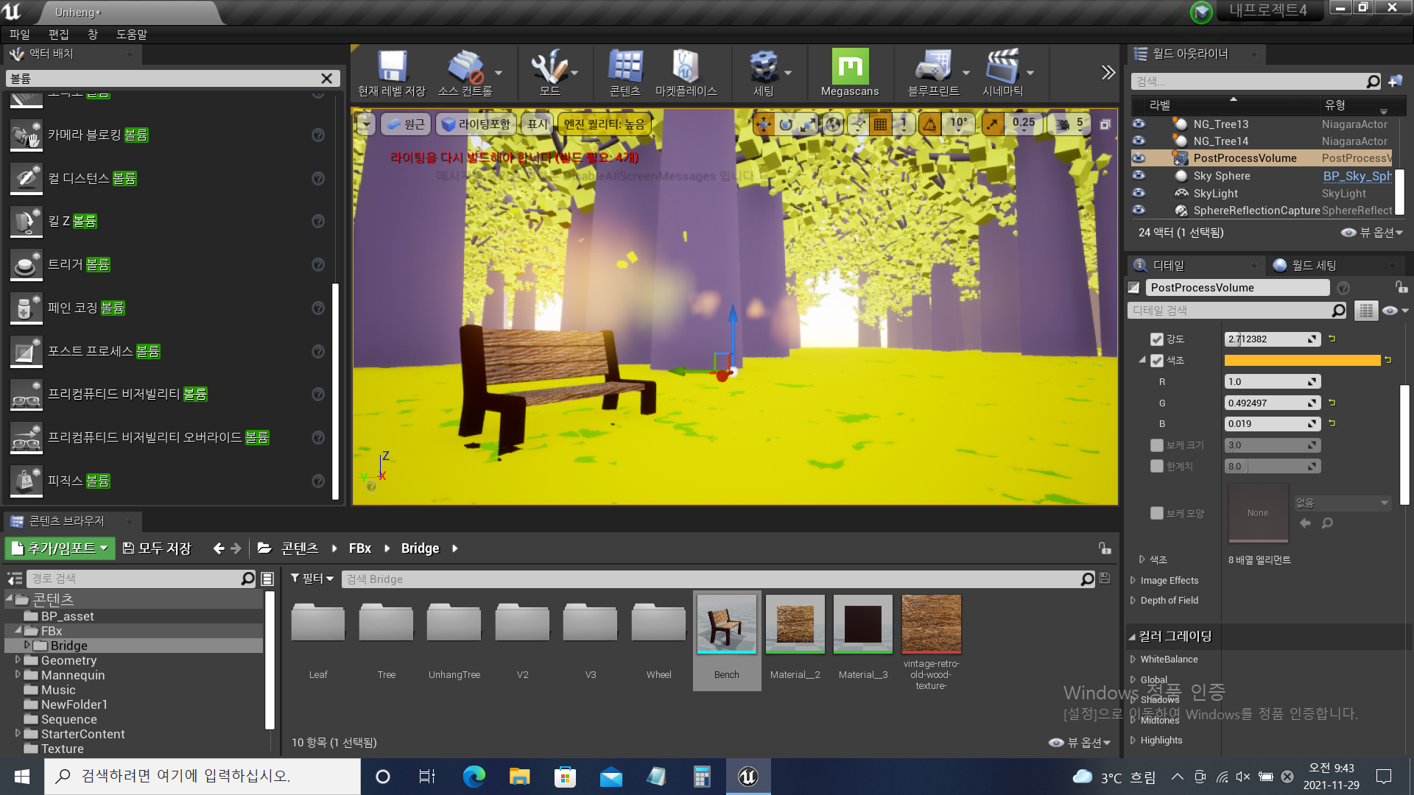Open the 필터 filters dropdown
Viewport: 1414px width, 795px height.
[312, 579]
